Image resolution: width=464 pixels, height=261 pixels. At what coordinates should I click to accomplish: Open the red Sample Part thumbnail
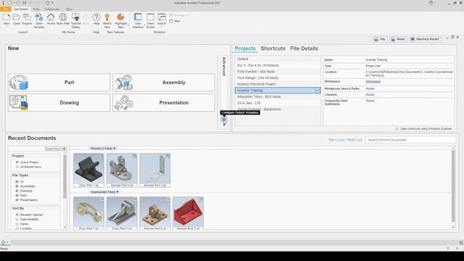(x=188, y=212)
